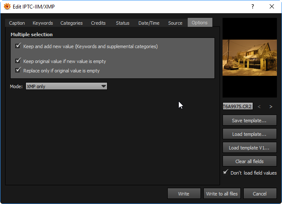
Task: Click the snowy house preview thumbnail
Action: [x=249, y=57]
